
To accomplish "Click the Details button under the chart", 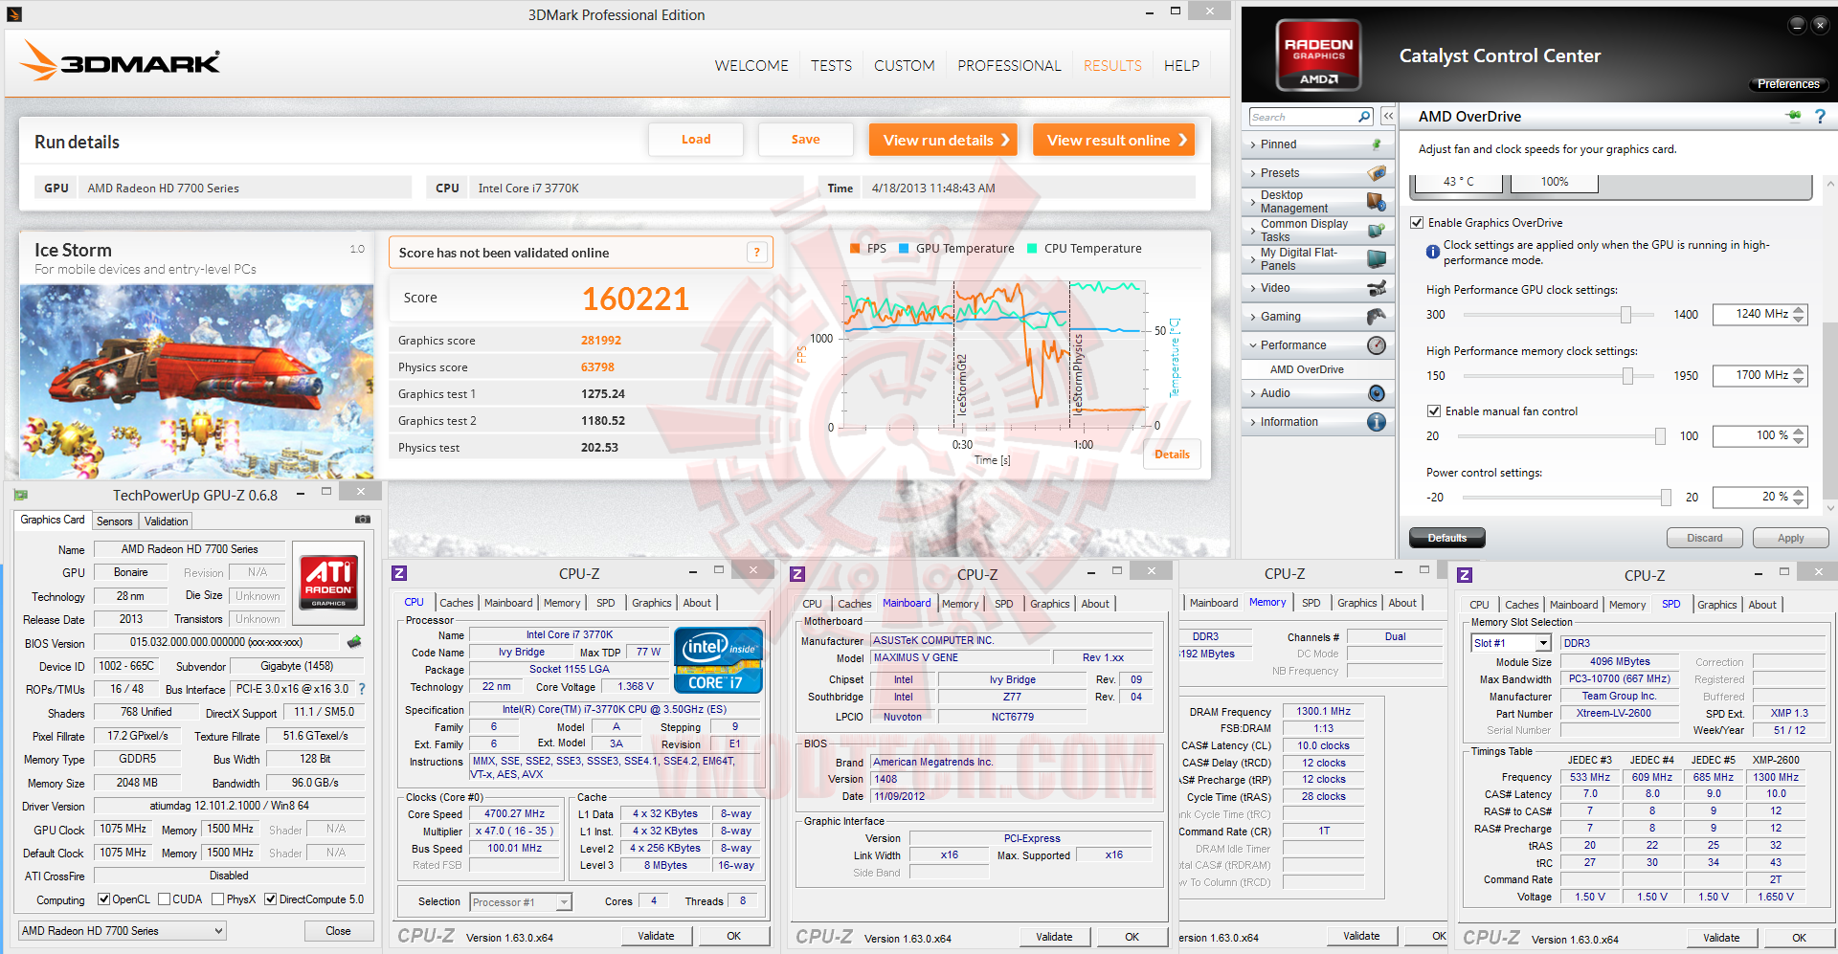I will pyautogui.click(x=1172, y=455).
